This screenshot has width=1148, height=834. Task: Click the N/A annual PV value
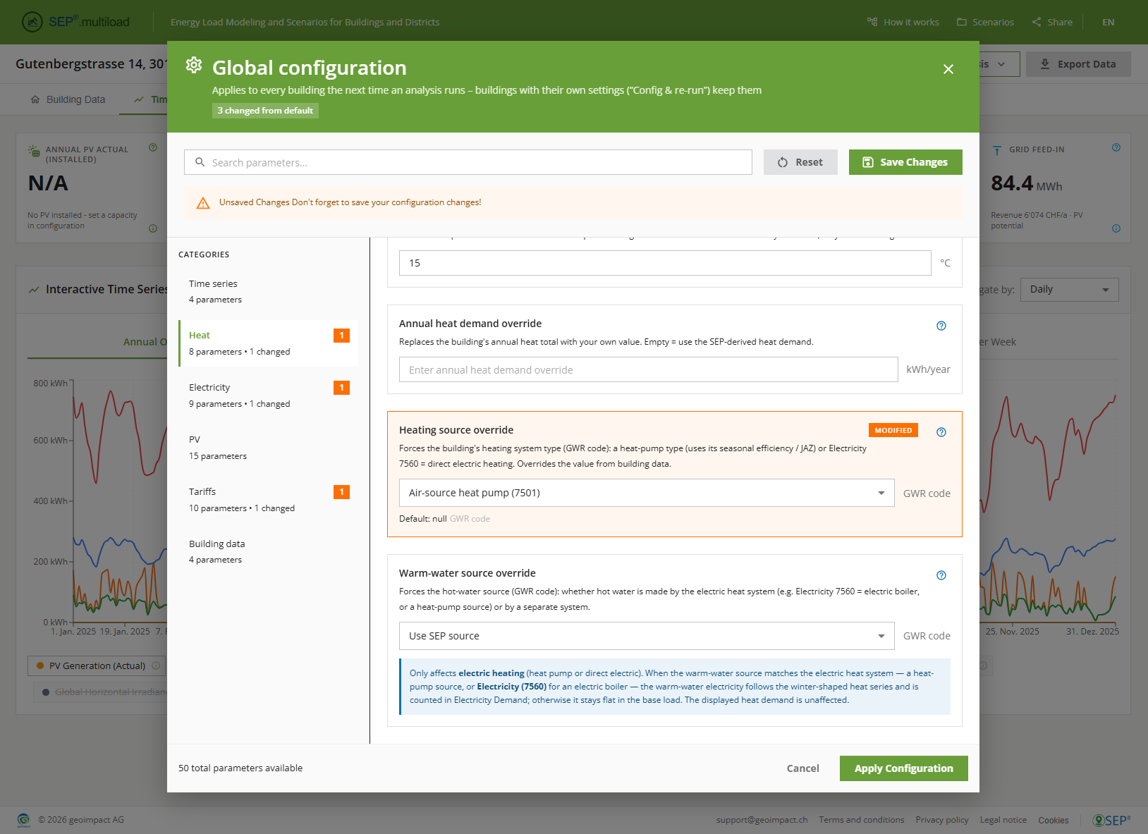tap(48, 184)
